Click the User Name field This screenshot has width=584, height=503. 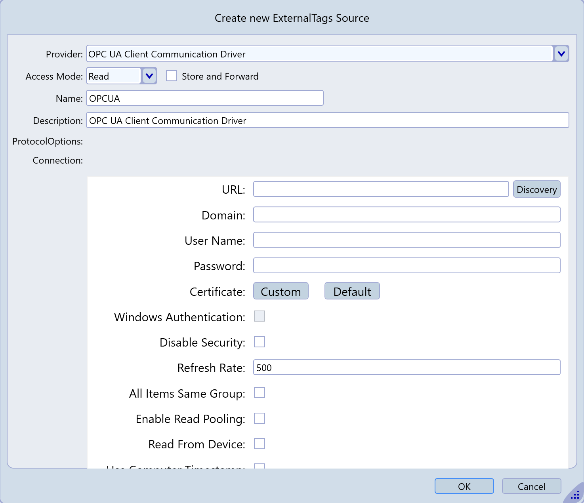(x=407, y=240)
